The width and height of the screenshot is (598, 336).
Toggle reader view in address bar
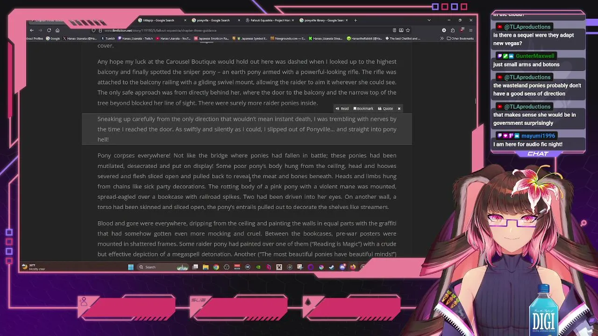pyautogui.click(x=395, y=30)
